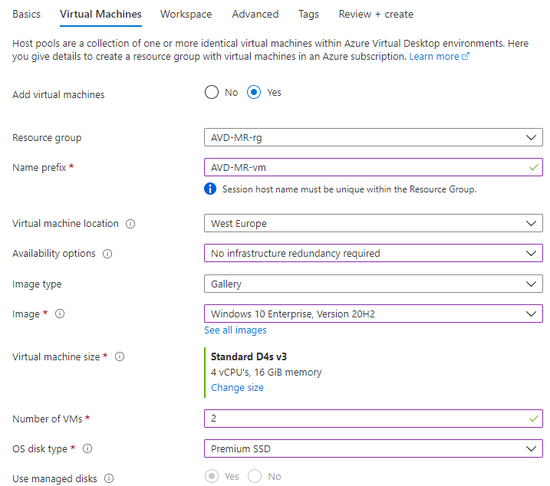The height and width of the screenshot is (486, 550).
Task: Click info icon beside Availability options
Action: pos(107,254)
